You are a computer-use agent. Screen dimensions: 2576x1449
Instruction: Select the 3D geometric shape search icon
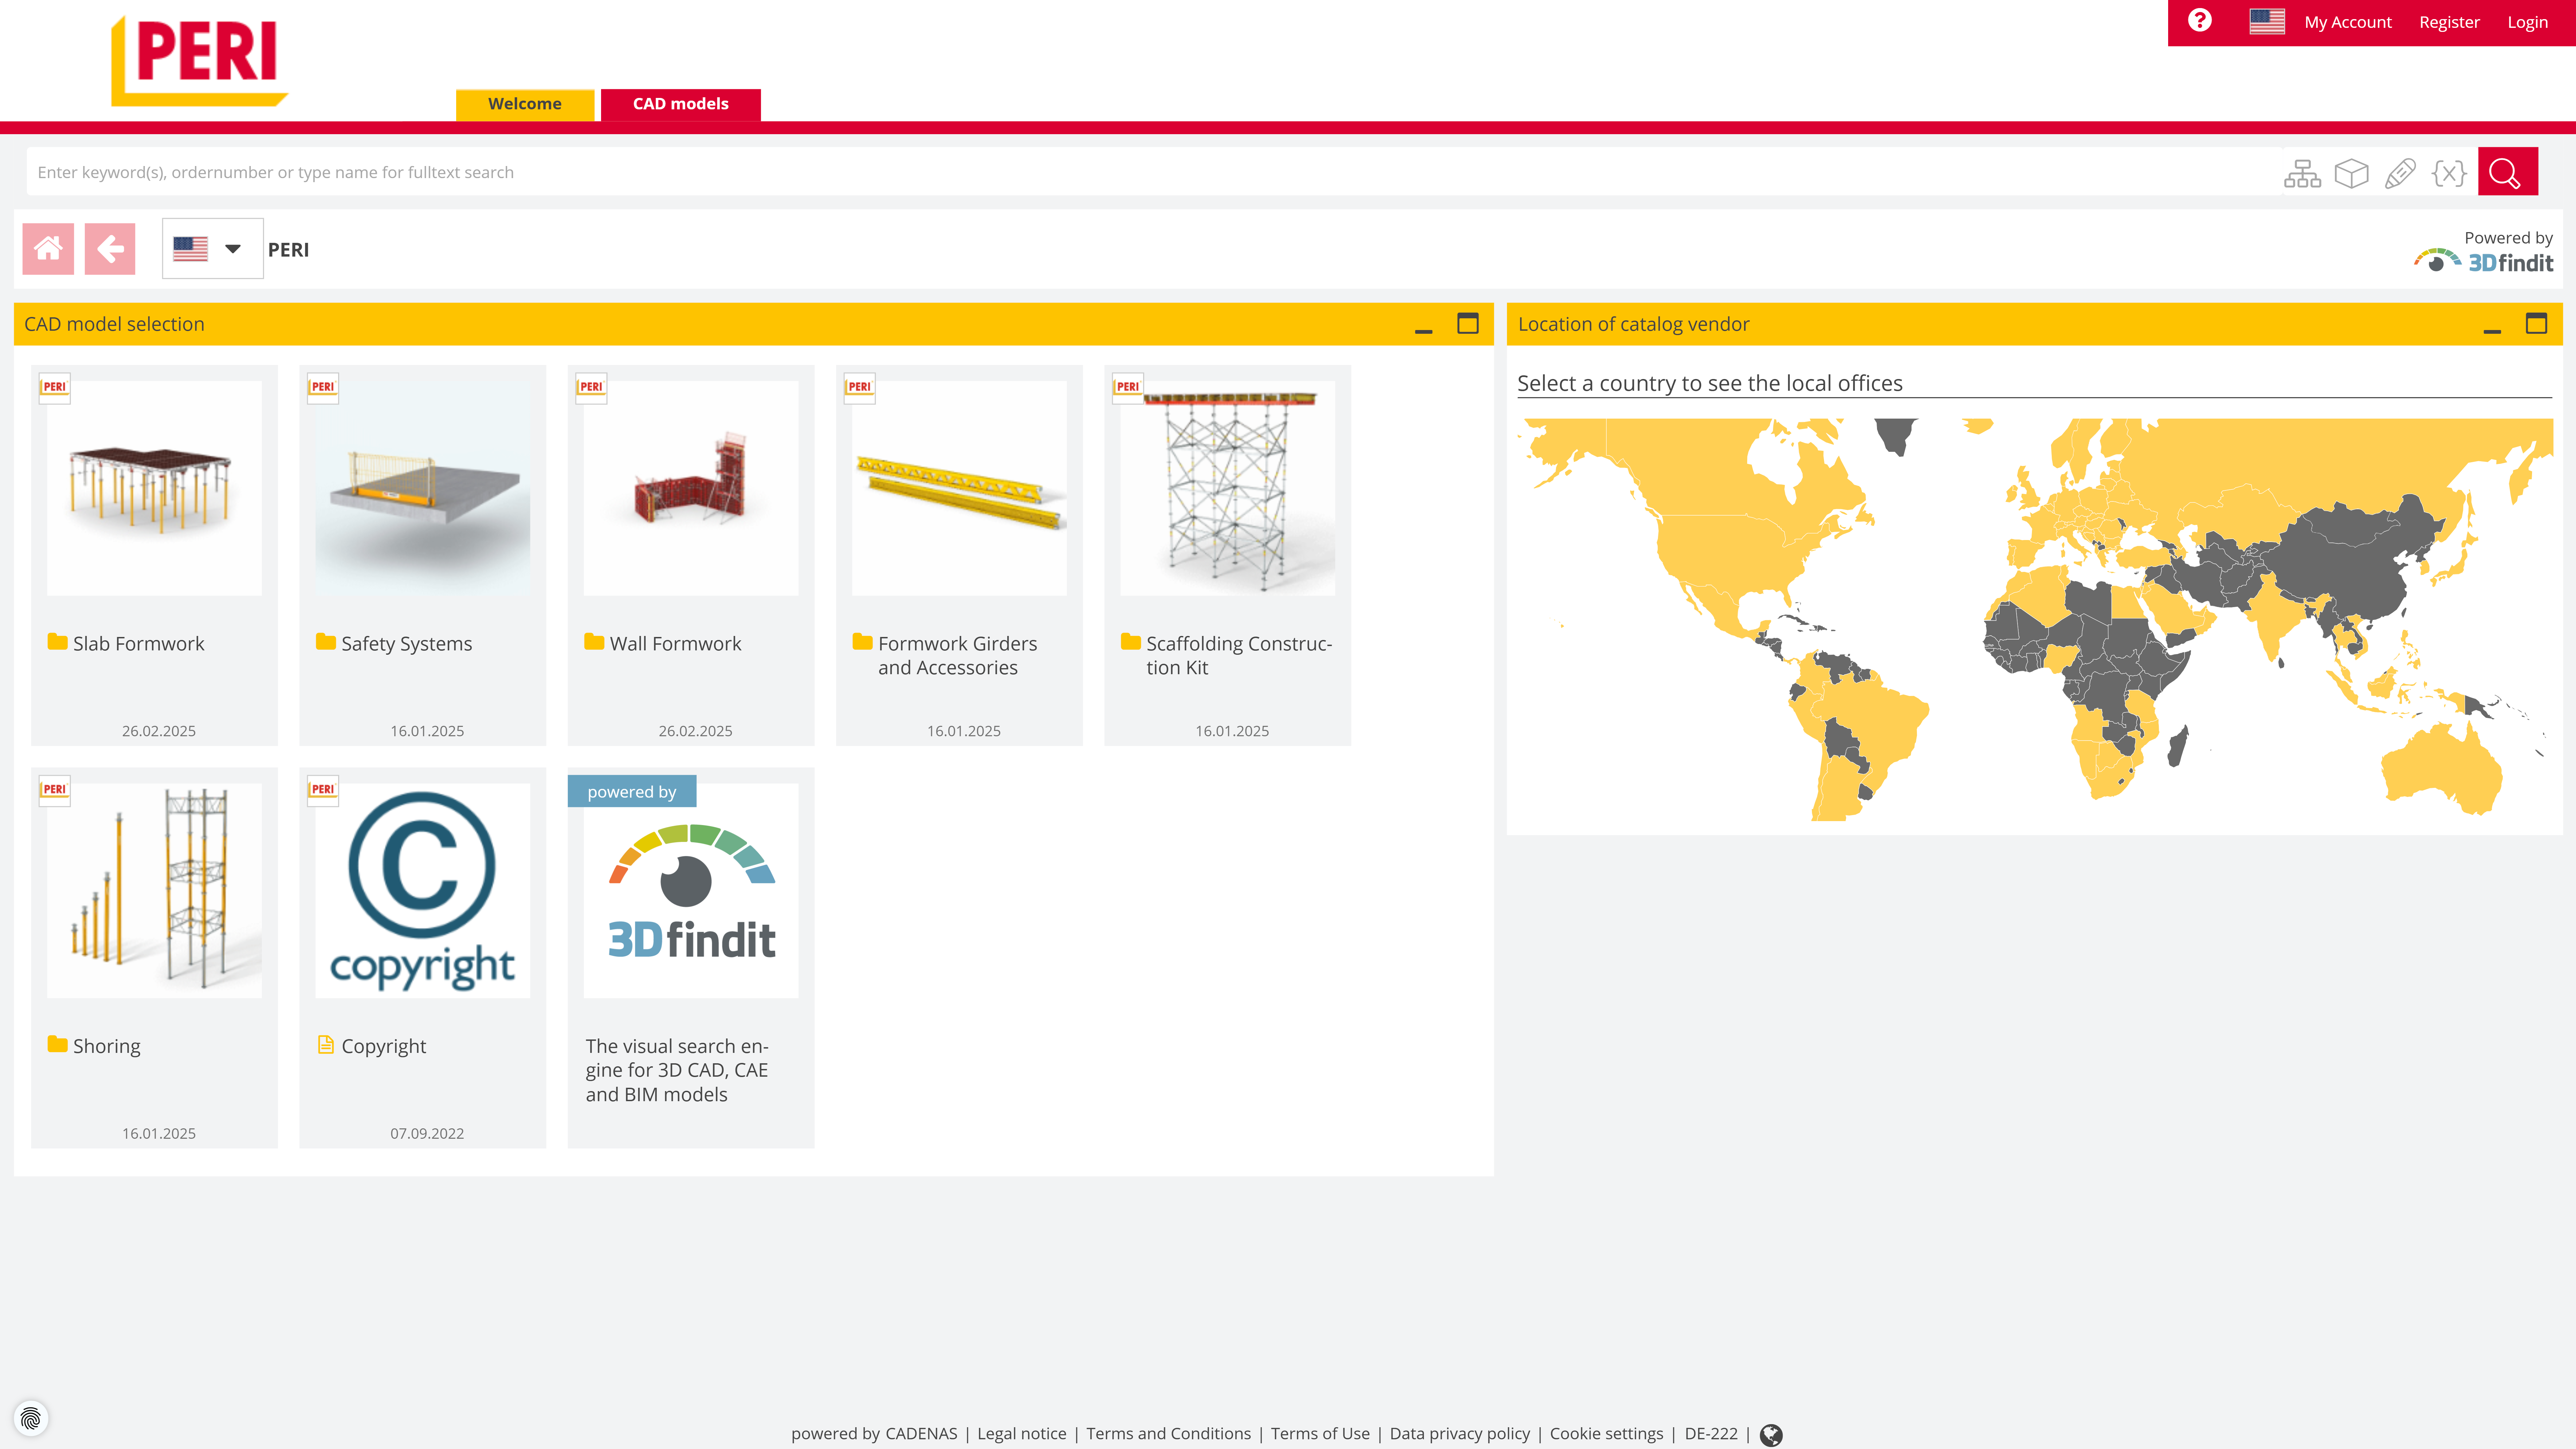click(2351, 172)
